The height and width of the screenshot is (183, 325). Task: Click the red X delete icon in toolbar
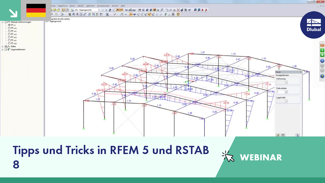(178, 10)
